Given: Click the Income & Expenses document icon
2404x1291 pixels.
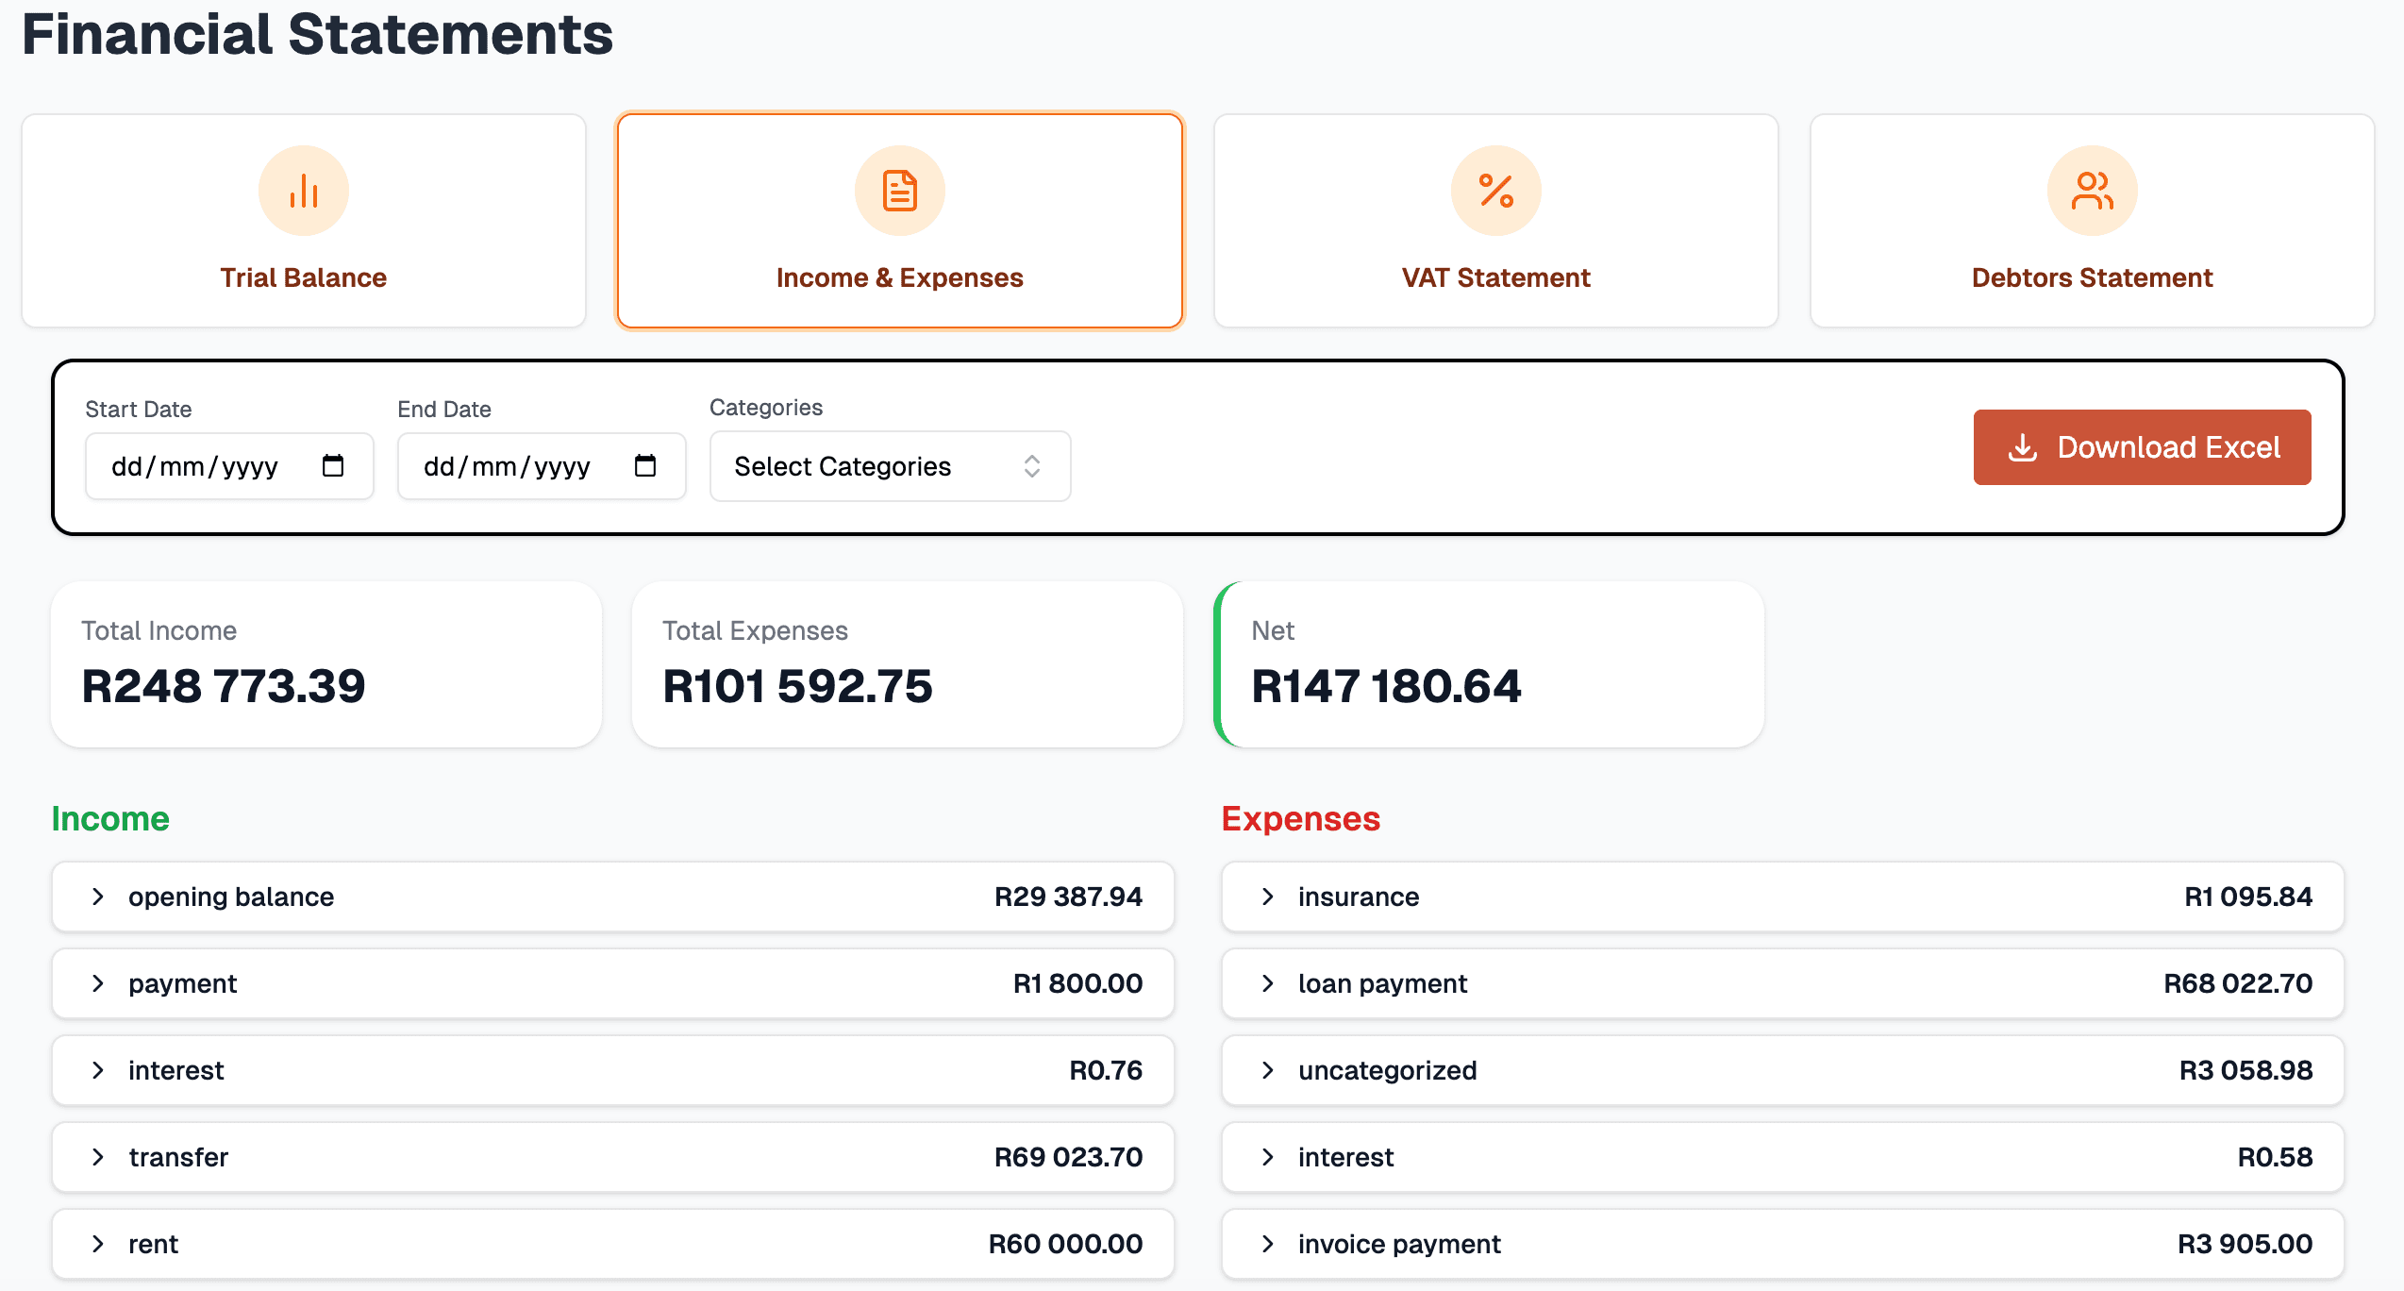Looking at the screenshot, I should click(x=900, y=191).
